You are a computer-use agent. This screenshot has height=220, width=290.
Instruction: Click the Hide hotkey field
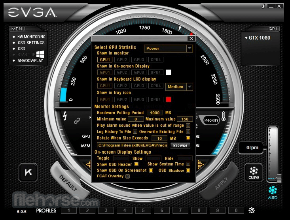185,158
